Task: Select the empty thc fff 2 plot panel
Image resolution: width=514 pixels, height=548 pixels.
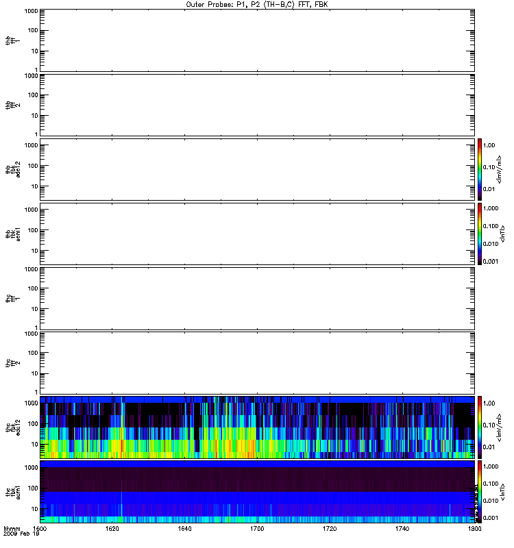Action: [257, 363]
